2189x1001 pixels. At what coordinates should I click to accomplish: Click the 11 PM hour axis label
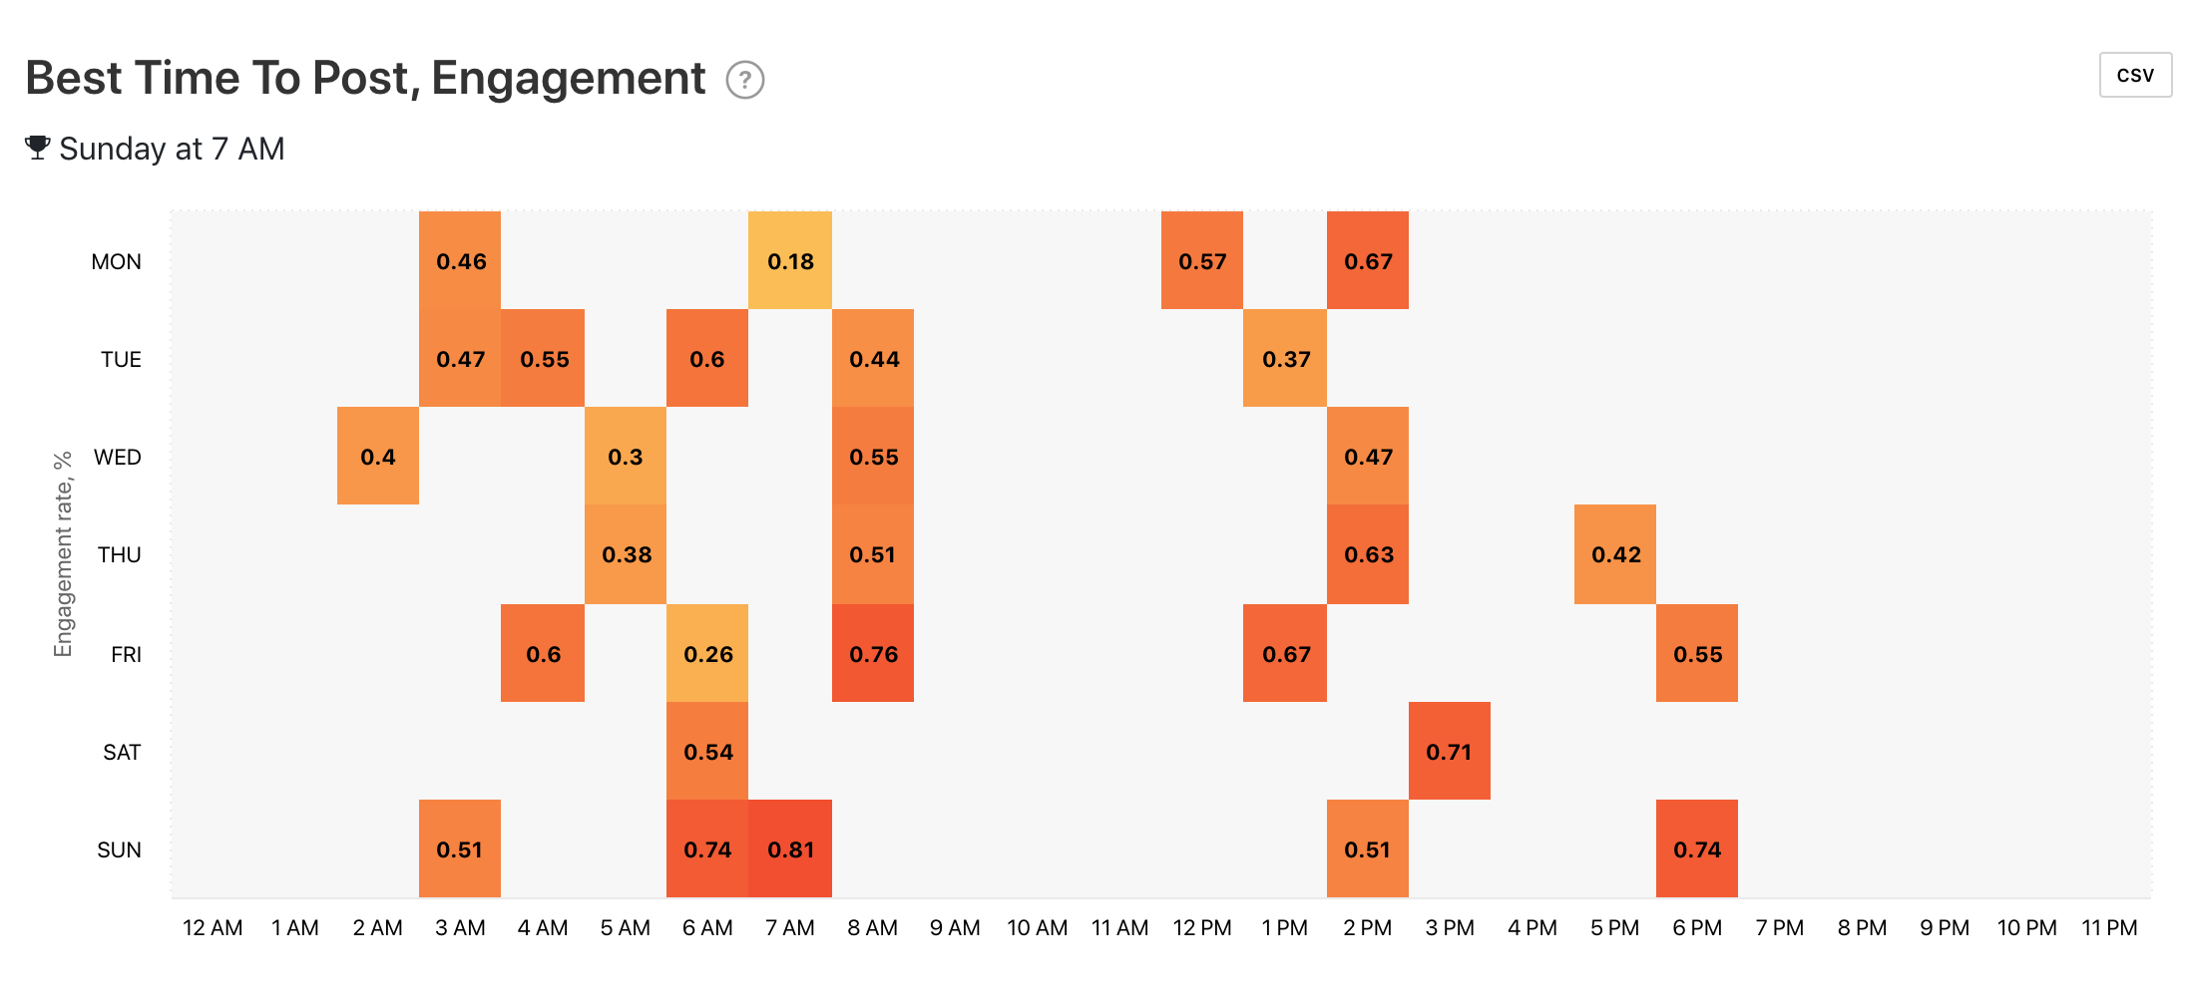(2109, 928)
